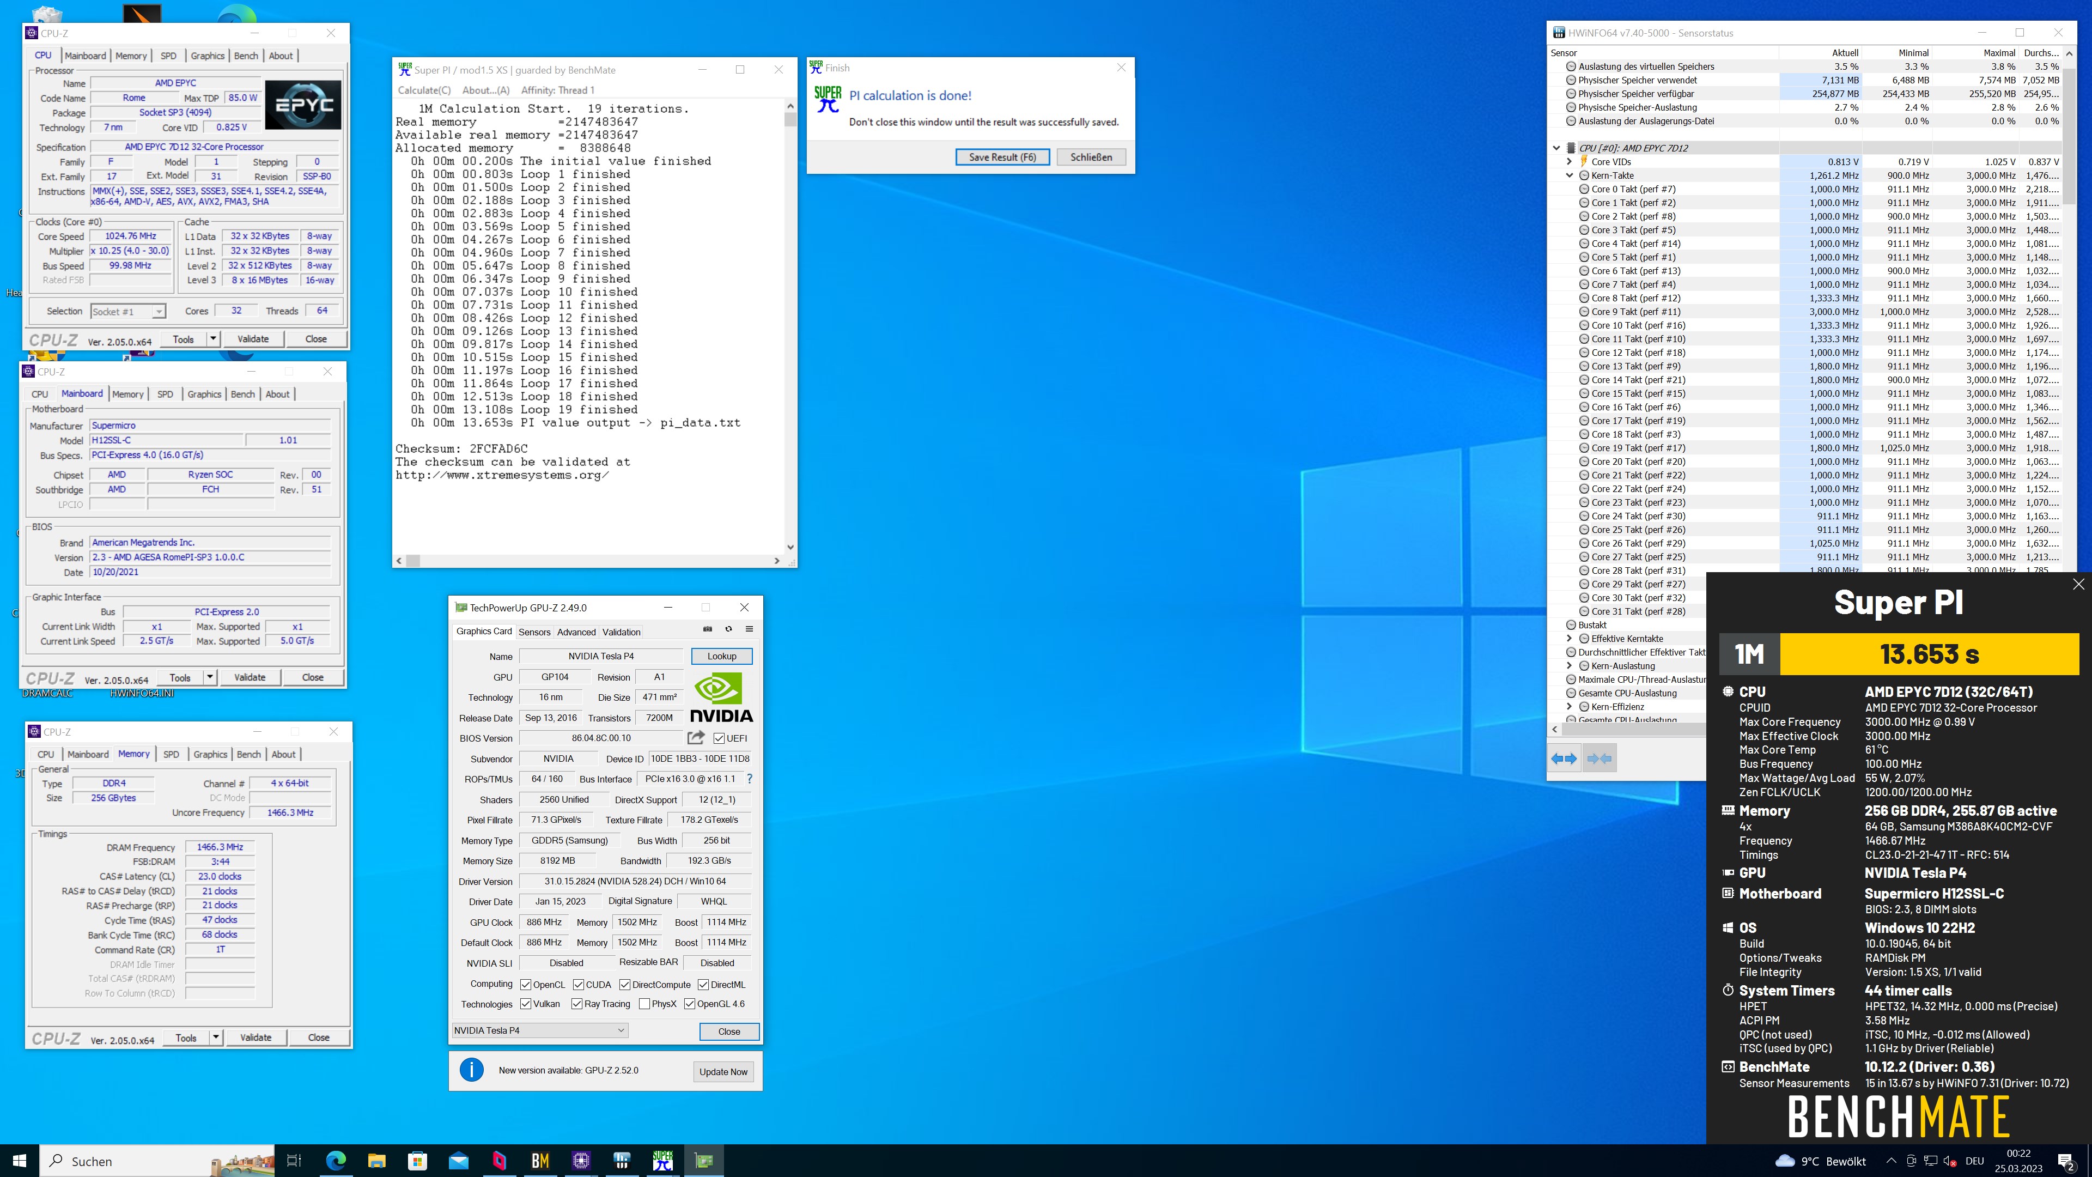Open Tools dropdown arrow in CPU-Z CPU window

pyautogui.click(x=213, y=339)
